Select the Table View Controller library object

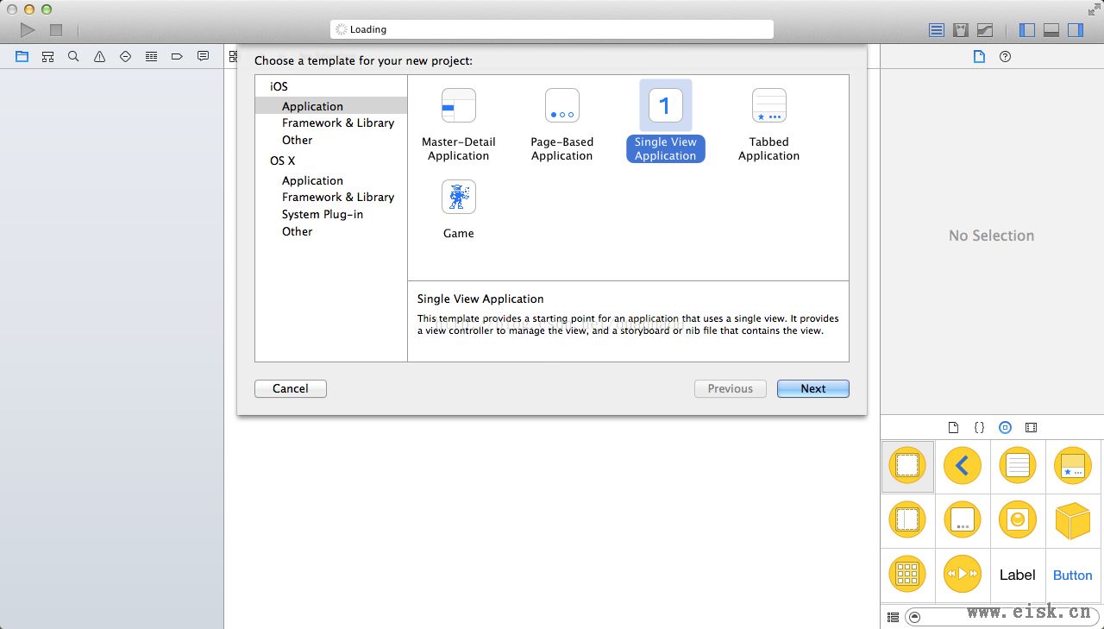1018,466
